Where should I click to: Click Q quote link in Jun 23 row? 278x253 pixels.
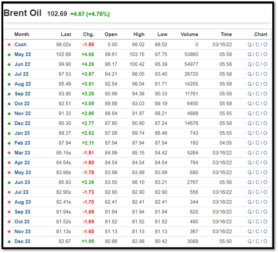pyautogui.click(x=250, y=182)
